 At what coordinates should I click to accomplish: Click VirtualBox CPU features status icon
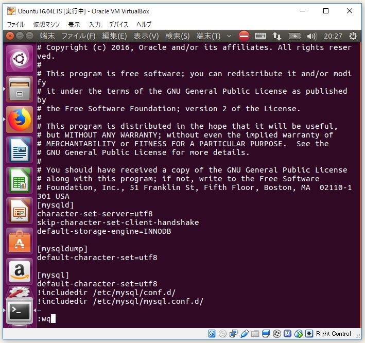[x=287, y=334]
